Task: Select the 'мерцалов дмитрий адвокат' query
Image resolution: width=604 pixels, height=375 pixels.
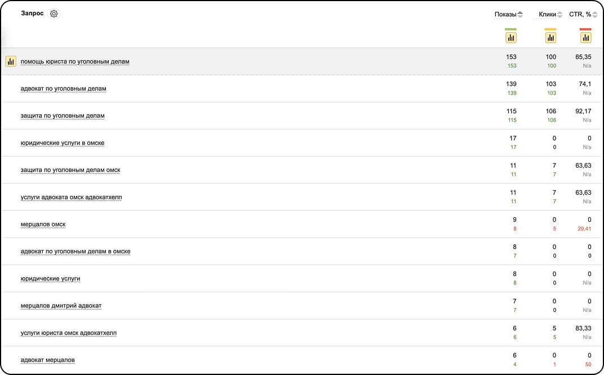Action: tap(61, 306)
